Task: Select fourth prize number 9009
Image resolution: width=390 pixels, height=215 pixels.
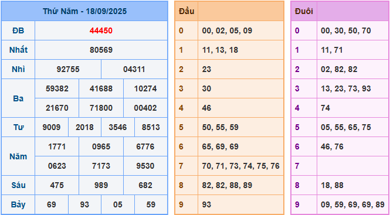Action: click(52, 128)
